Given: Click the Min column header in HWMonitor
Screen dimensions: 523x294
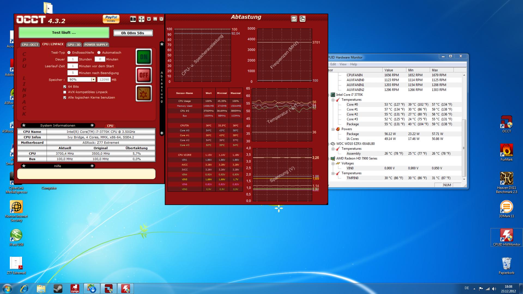Looking at the screenshot, I should pyautogui.click(x=418, y=70).
